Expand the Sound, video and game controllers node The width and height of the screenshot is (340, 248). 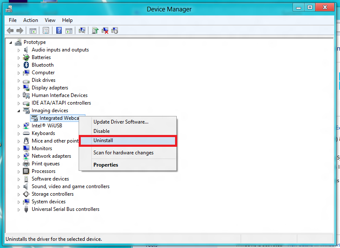pos(19,187)
